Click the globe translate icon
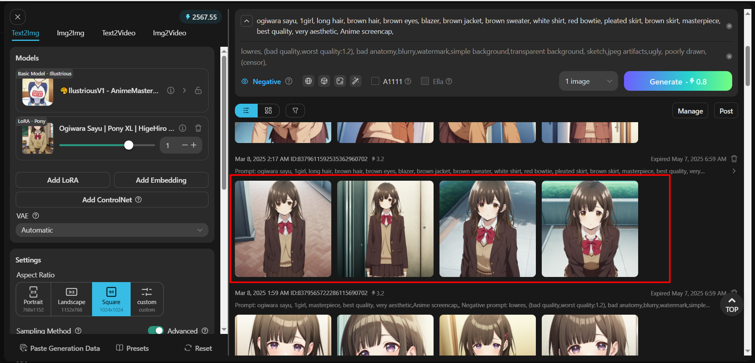 pyautogui.click(x=308, y=81)
